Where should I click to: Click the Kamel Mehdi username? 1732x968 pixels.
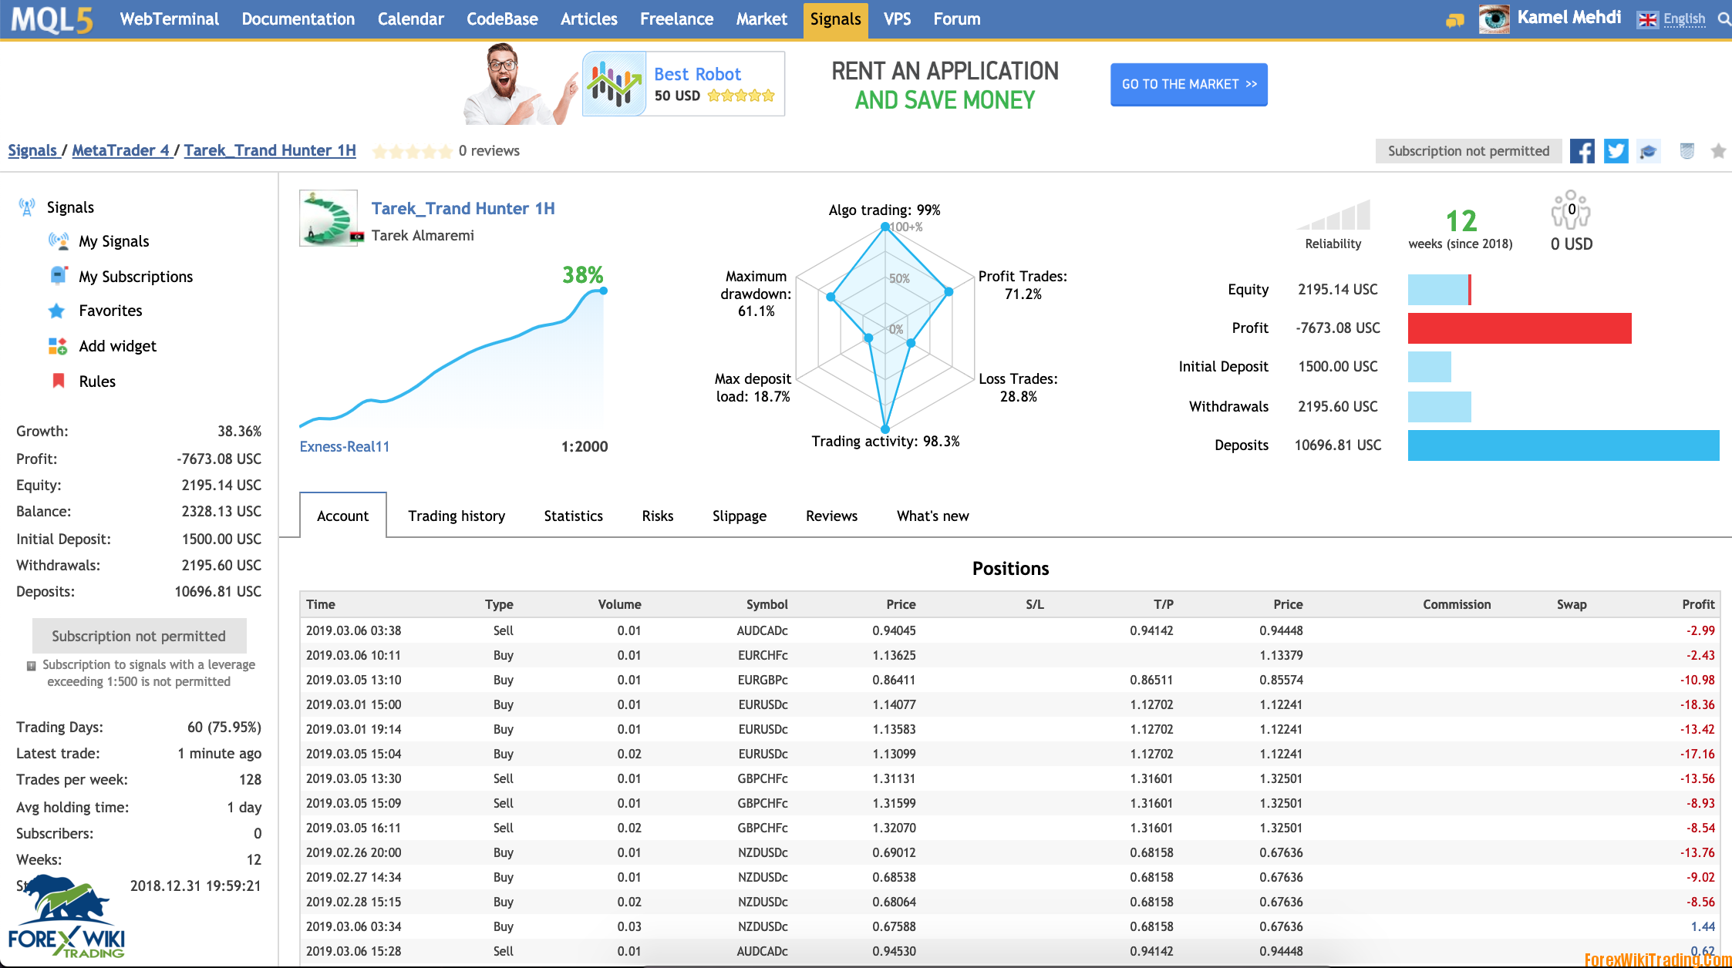click(x=1569, y=18)
